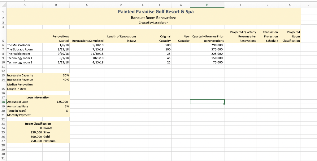Select row 6 header

coord(3,45)
